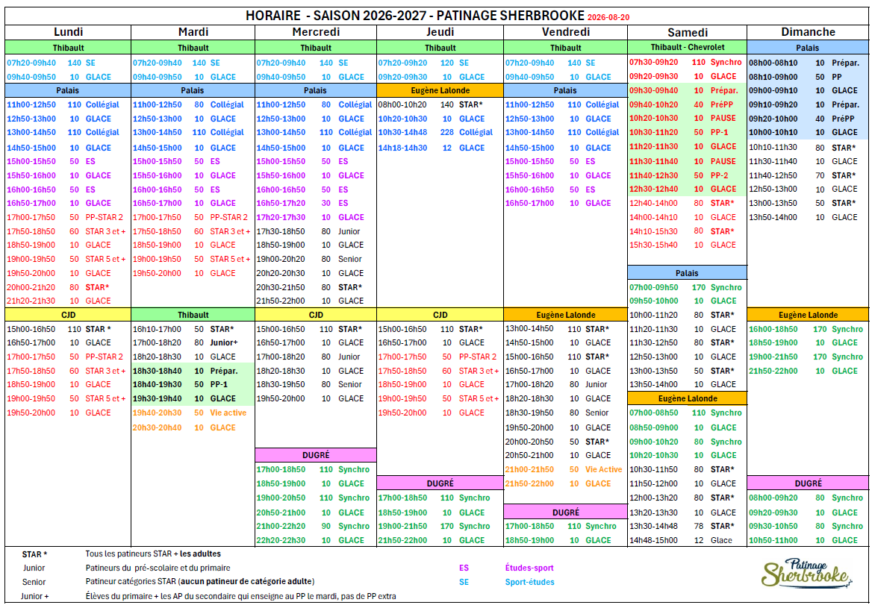Click the red date '2026-08-20'
Image resolution: width=872 pixels, height=605 pixels.
click(x=608, y=18)
